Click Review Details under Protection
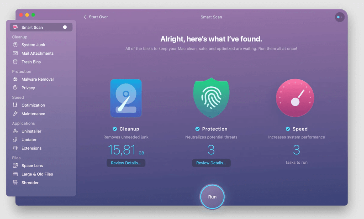364x219 pixels. pyautogui.click(x=211, y=163)
